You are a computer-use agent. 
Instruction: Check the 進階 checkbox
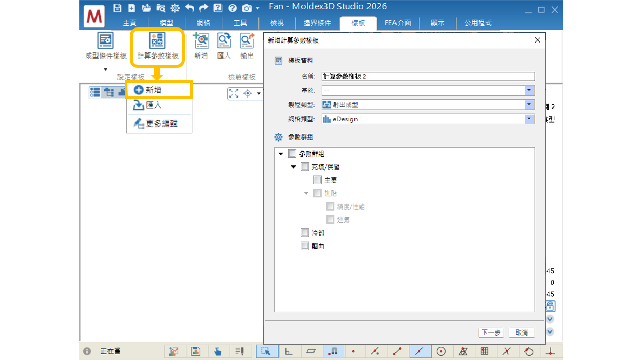[318, 193]
